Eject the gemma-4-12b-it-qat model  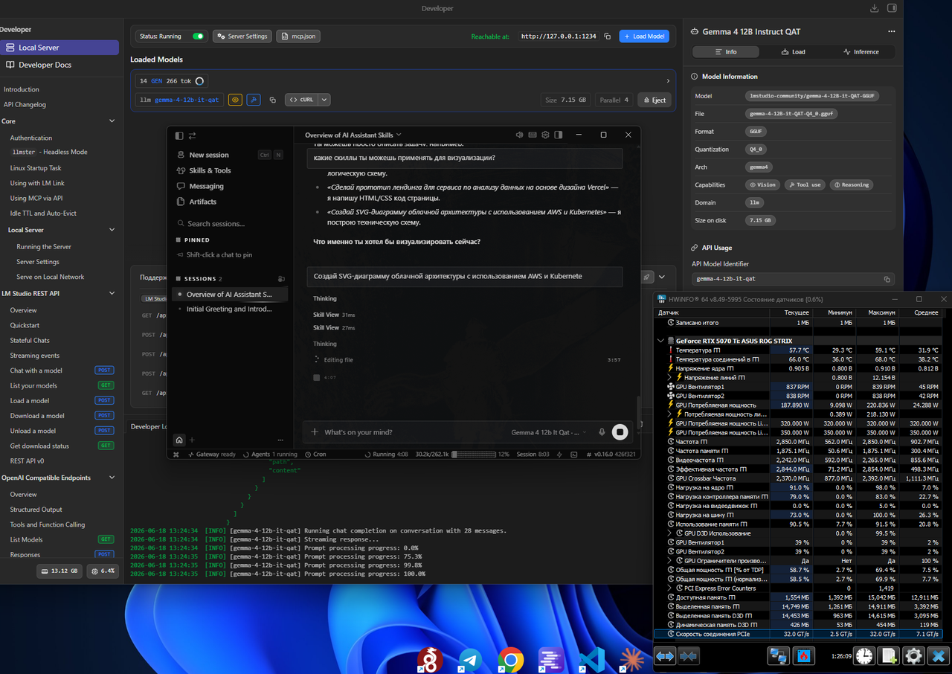(654, 100)
